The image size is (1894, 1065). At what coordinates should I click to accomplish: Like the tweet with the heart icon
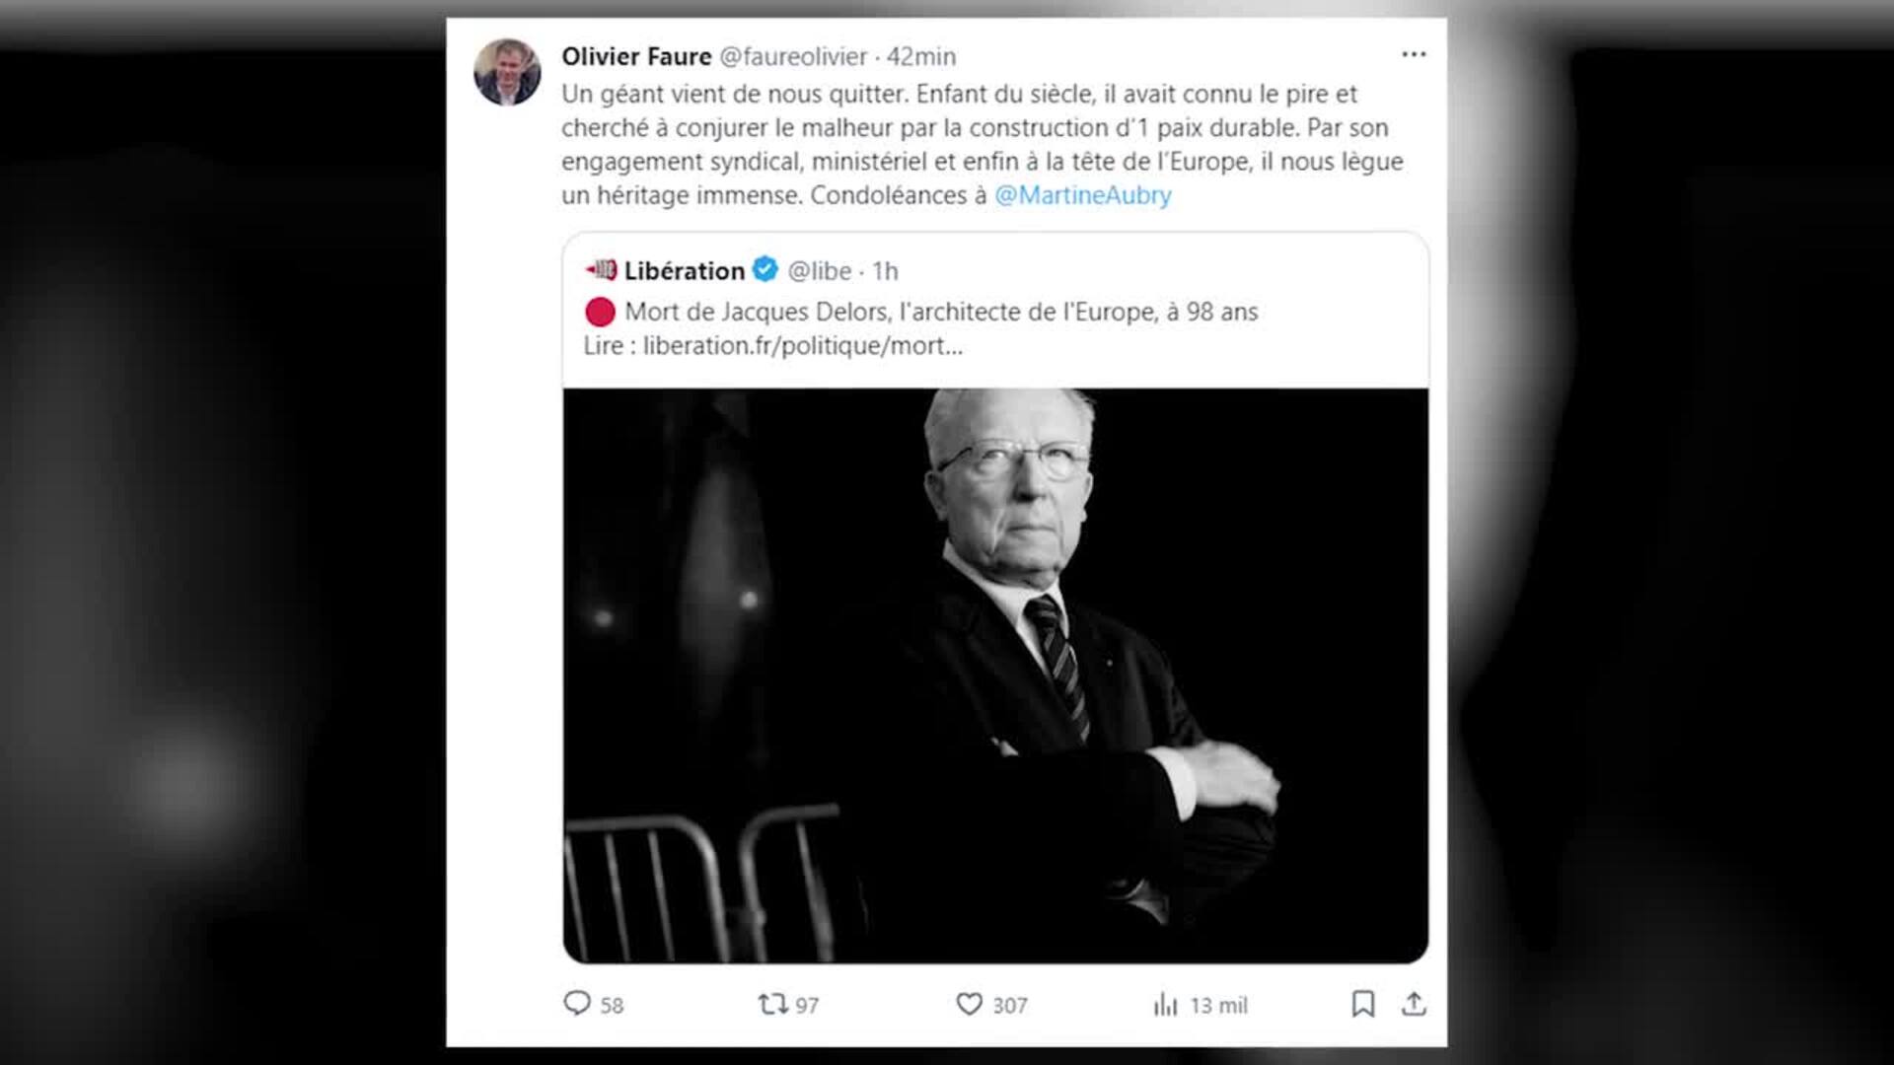click(x=969, y=1004)
